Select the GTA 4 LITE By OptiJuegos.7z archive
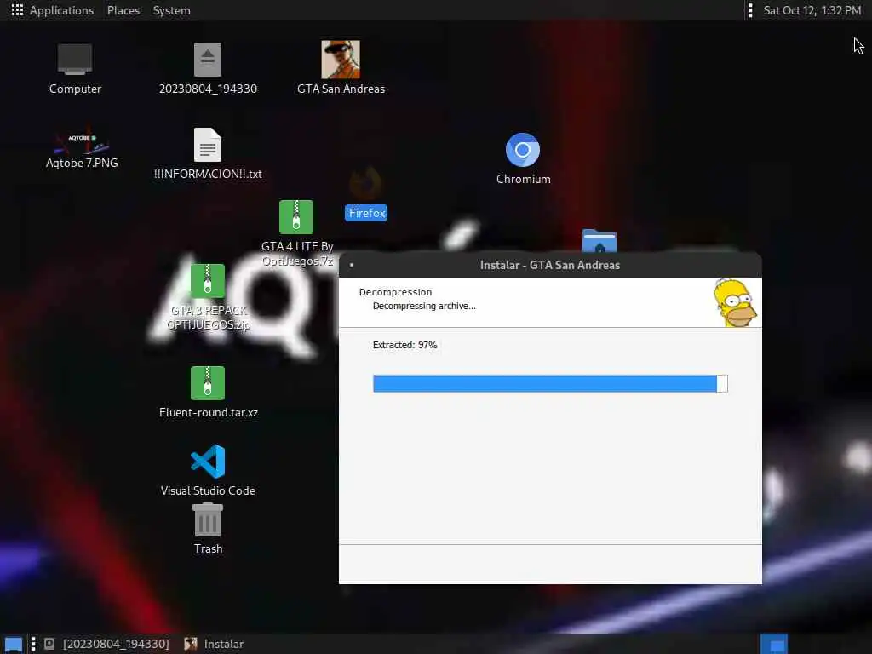 tap(295, 217)
